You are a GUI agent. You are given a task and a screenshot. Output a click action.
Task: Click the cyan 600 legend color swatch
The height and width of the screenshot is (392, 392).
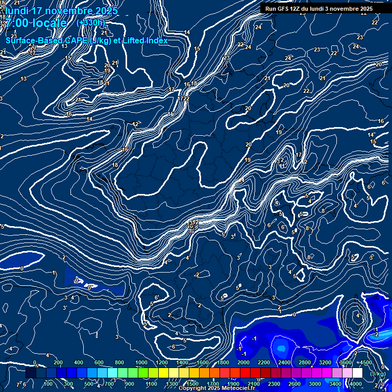pos(102,373)
